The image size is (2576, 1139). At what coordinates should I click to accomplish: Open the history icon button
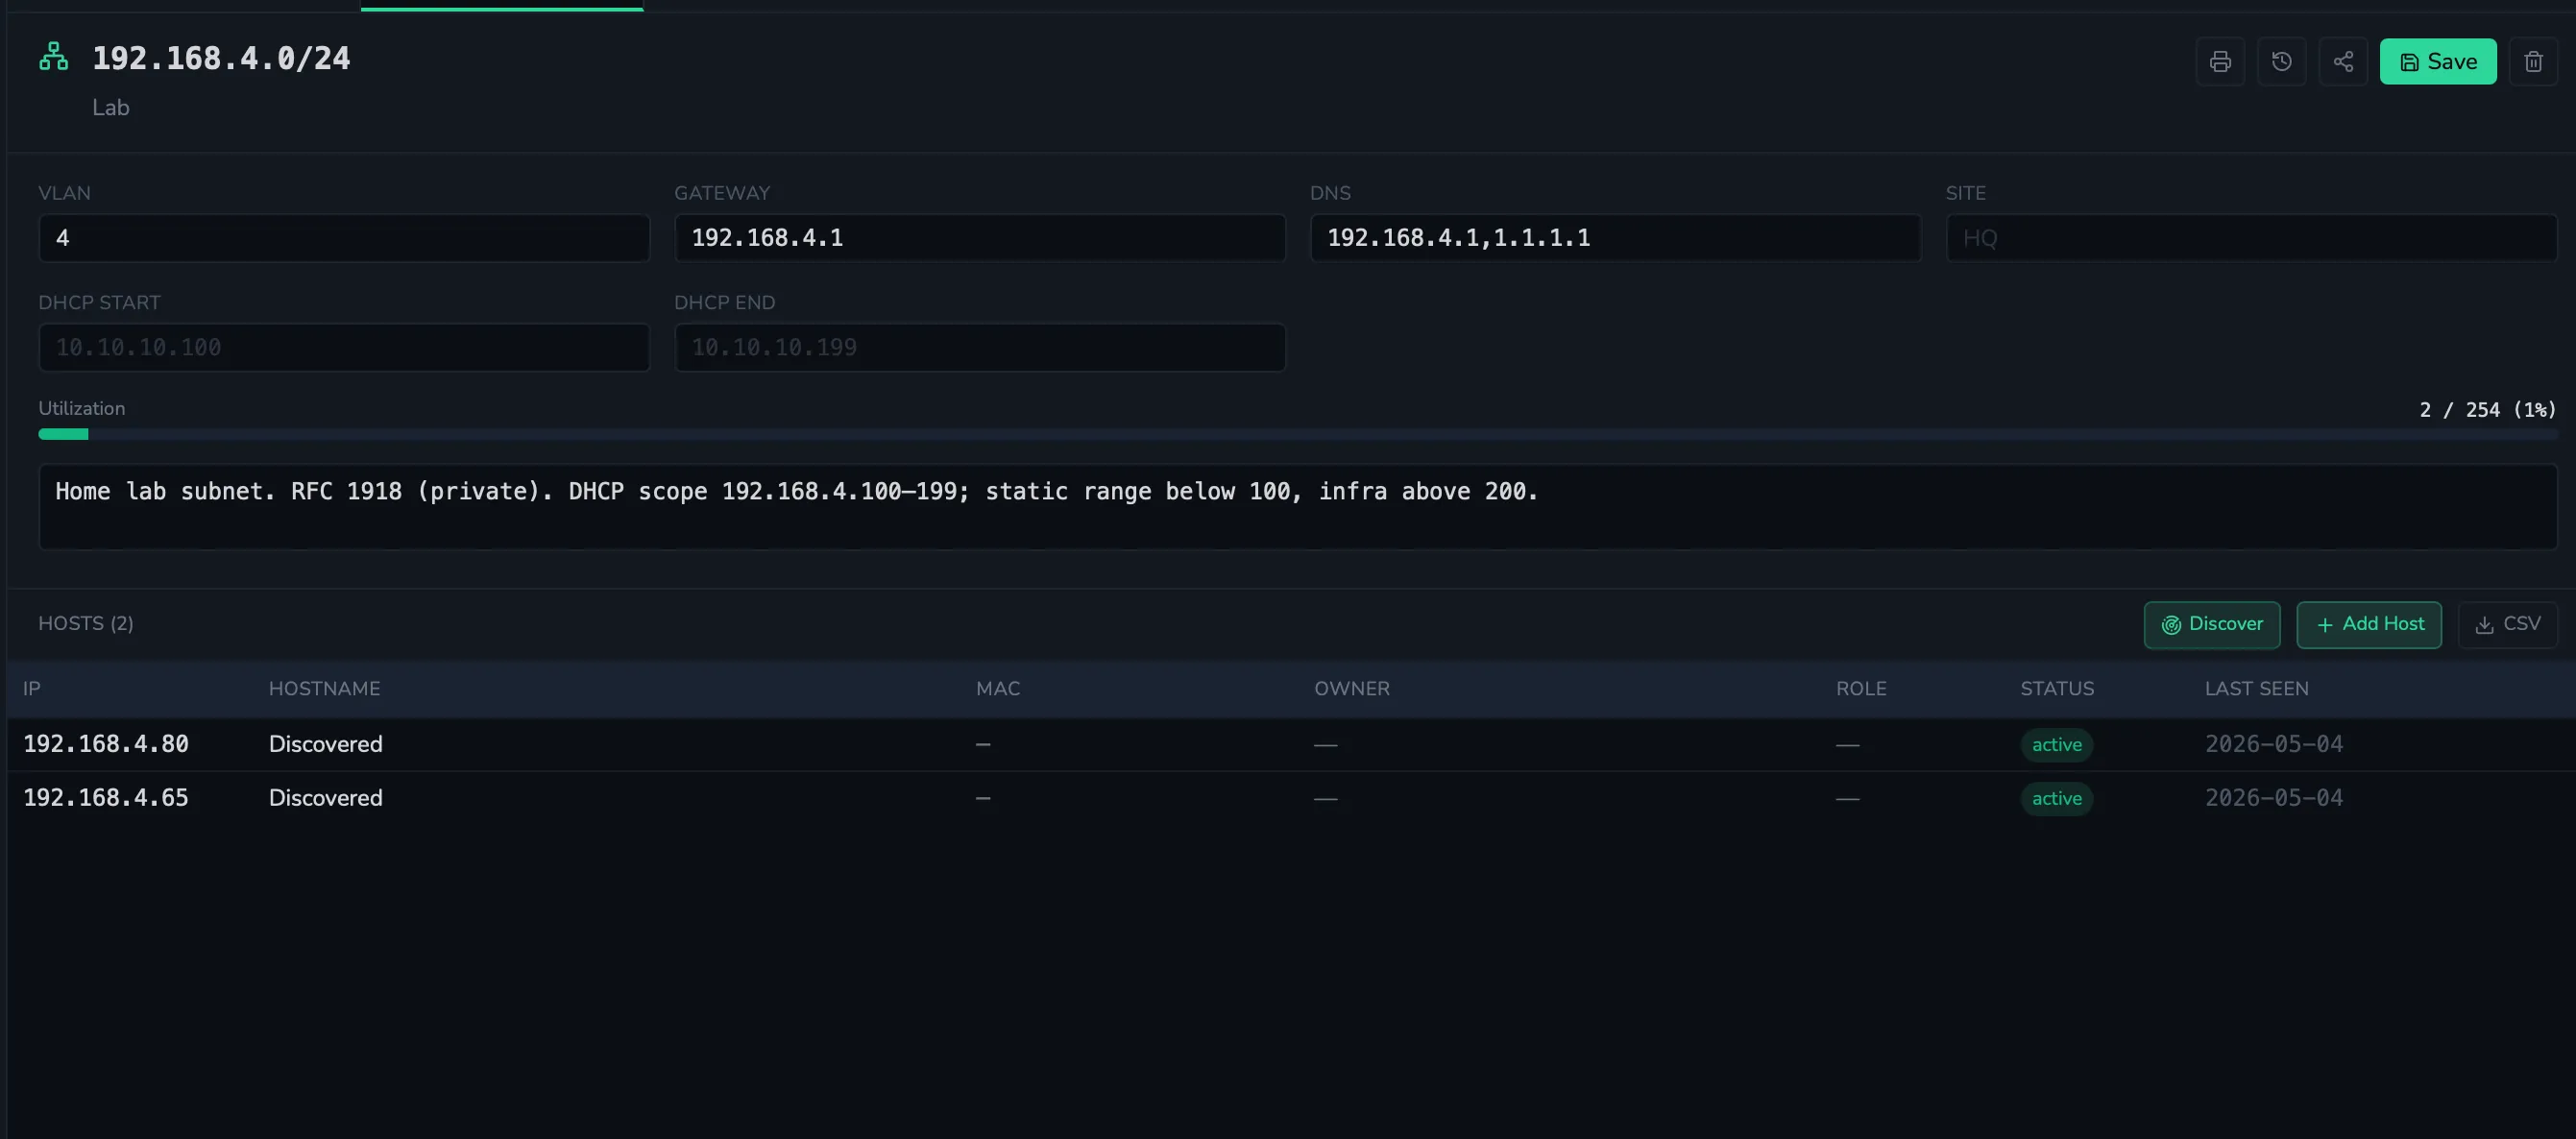[x=2281, y=62]
